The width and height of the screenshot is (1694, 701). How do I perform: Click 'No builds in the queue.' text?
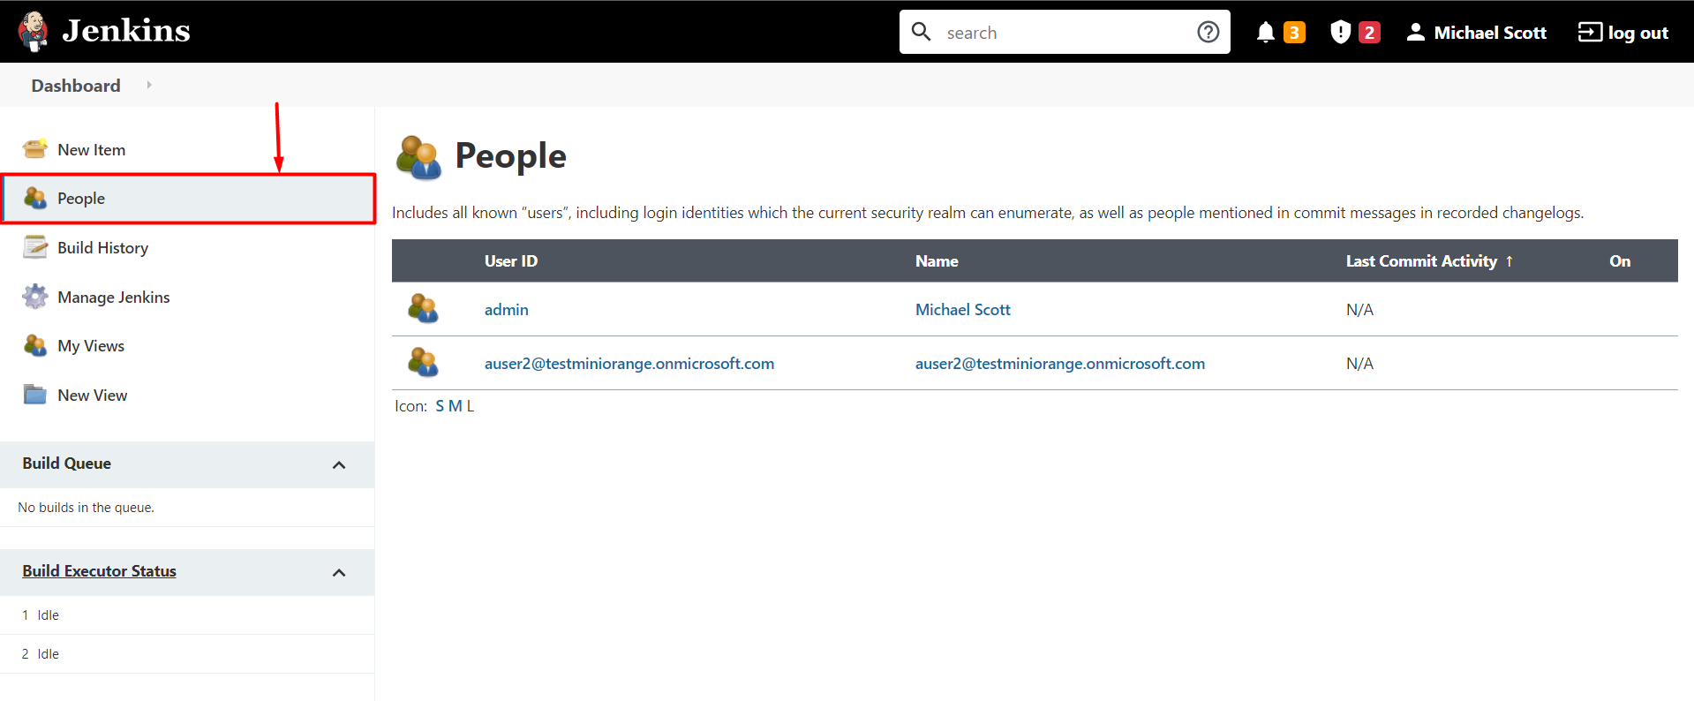tap(87, 508)
